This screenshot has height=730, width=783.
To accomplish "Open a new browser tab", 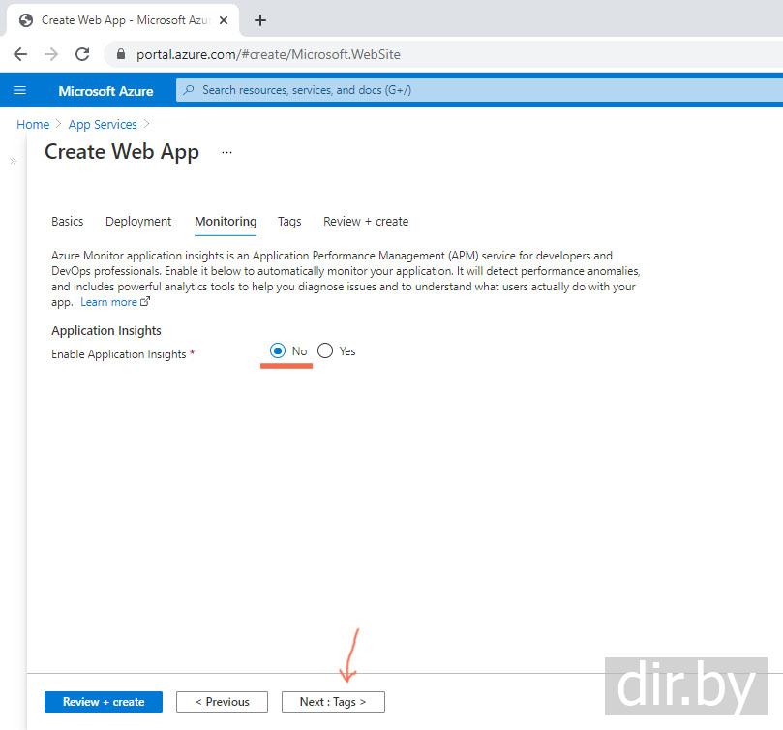I will point(260,20).
